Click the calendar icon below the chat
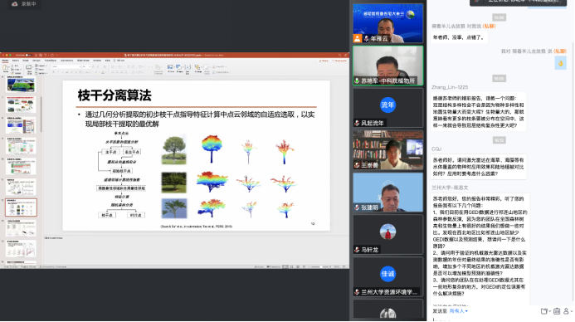The width and height of the screenshot is (575, 322). click(x=556, y=311)
